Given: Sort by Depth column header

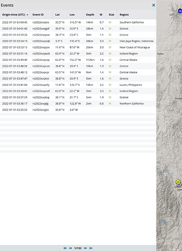Looking at the screenshot, I should [90, 15].
